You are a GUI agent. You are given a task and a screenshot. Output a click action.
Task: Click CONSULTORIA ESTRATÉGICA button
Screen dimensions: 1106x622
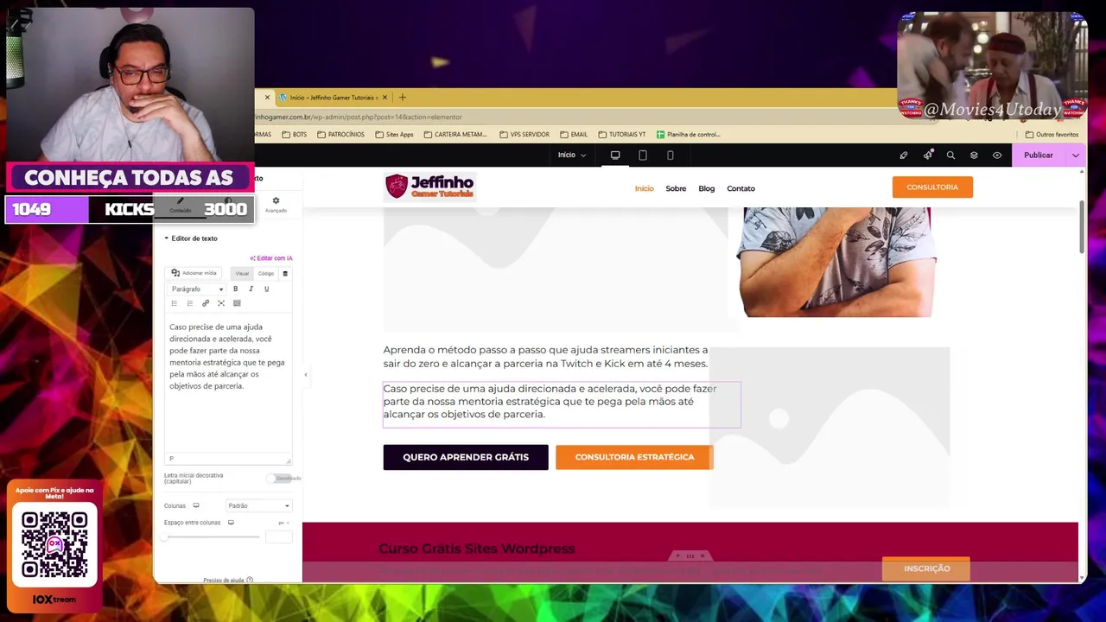634,457
